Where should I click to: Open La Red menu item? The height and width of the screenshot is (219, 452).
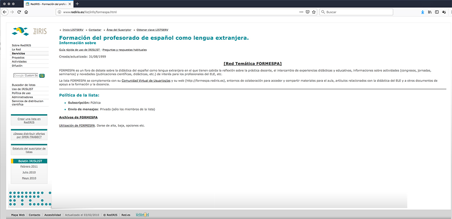16,50
